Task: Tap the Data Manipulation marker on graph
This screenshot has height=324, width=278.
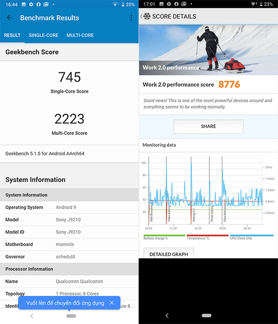Action: [x=225, y=211]
